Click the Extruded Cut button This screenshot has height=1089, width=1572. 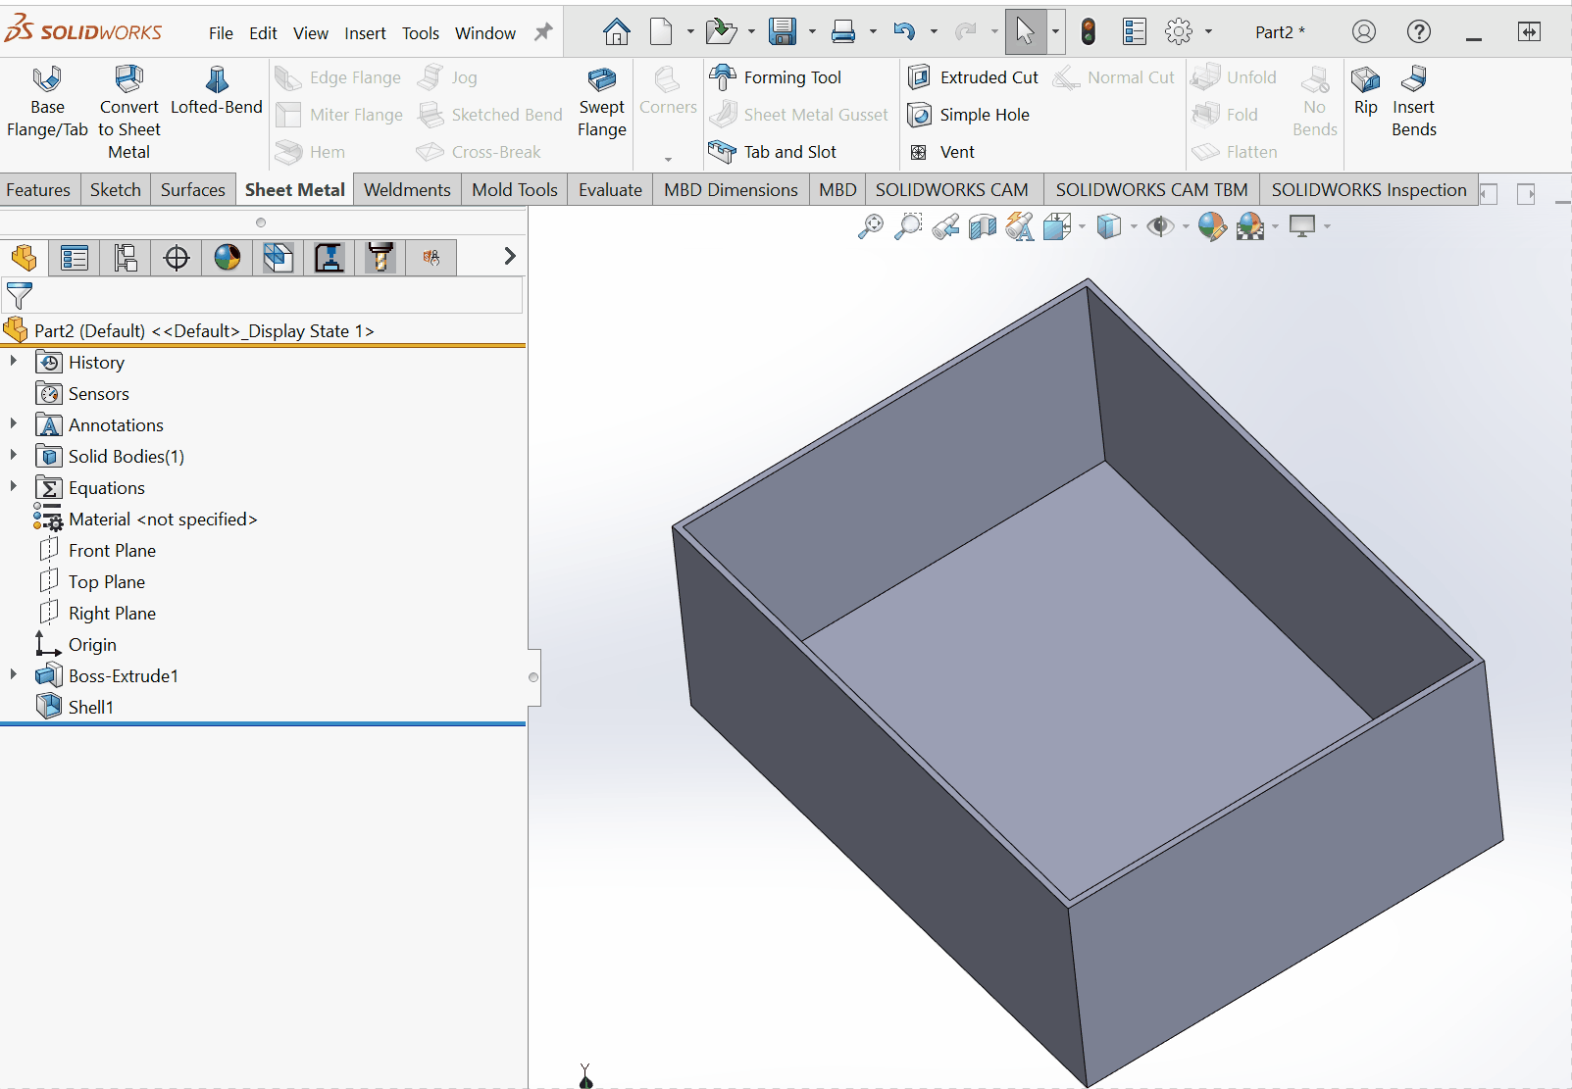coord(975,77)
